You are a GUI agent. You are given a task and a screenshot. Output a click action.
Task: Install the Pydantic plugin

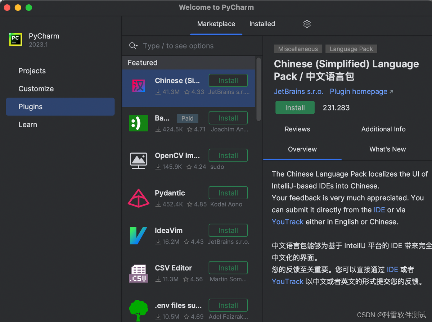[228, 193]
